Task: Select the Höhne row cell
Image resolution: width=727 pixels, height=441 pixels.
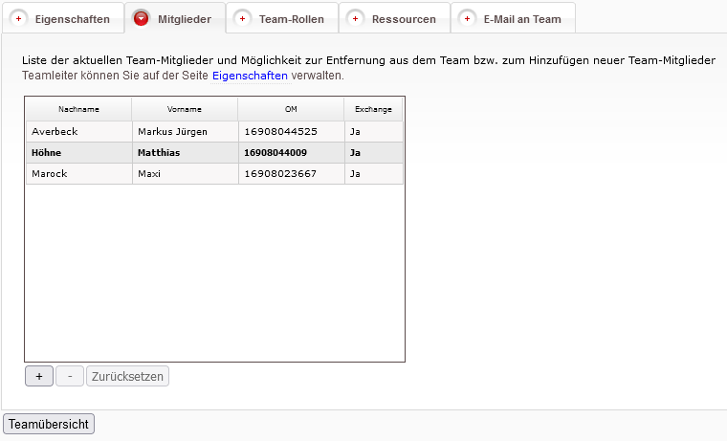Action: click(79, 152)
